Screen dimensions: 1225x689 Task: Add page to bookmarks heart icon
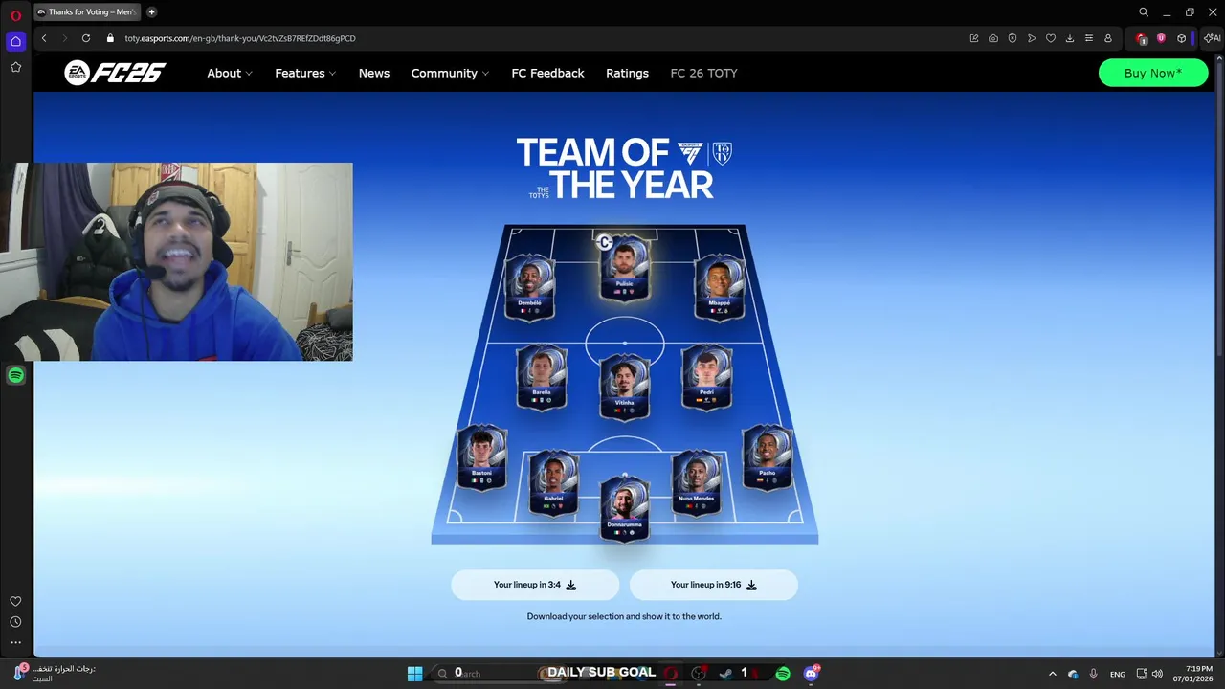coord(1051,38)
